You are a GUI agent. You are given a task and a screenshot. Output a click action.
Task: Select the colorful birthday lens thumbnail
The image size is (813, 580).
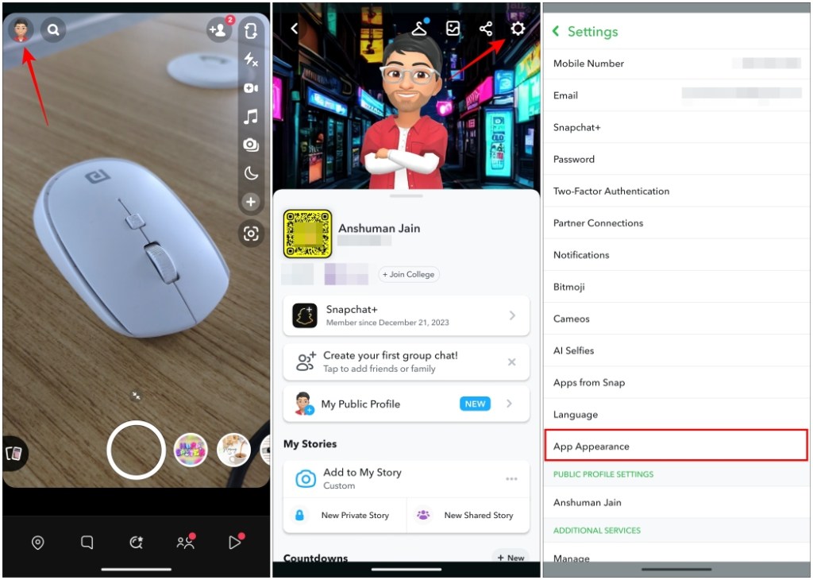click(191, 450)
